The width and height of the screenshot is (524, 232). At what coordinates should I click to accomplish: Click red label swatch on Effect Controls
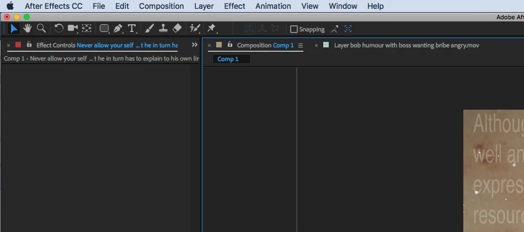[x=18, y=45]
